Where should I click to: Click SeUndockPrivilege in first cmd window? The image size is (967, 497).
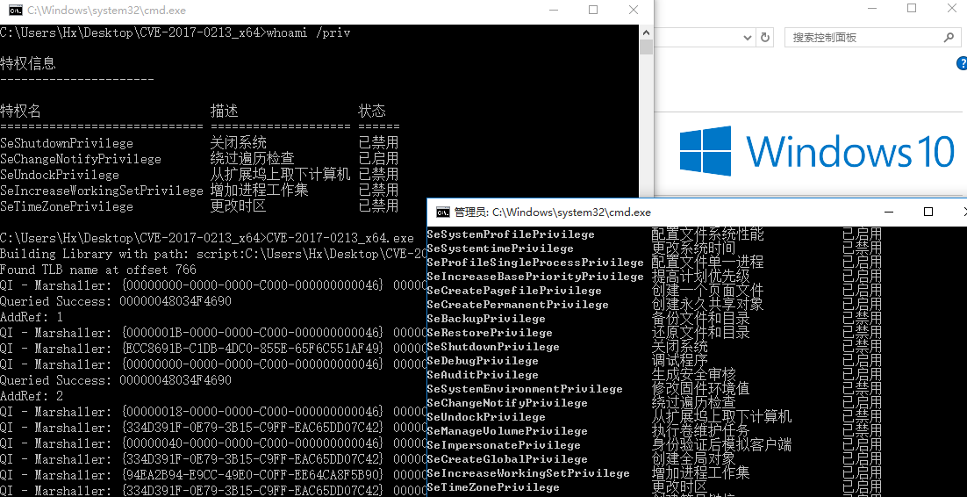click(x=60, y=176)
